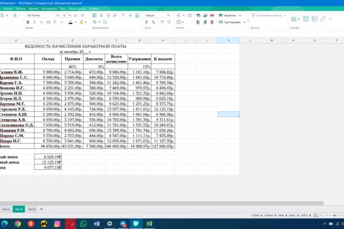Image resolution: width=344 pixels, height=229 pixels.
Task: Expand 'Группировать' grouping dropdown
Action: [x=244, y=22]
